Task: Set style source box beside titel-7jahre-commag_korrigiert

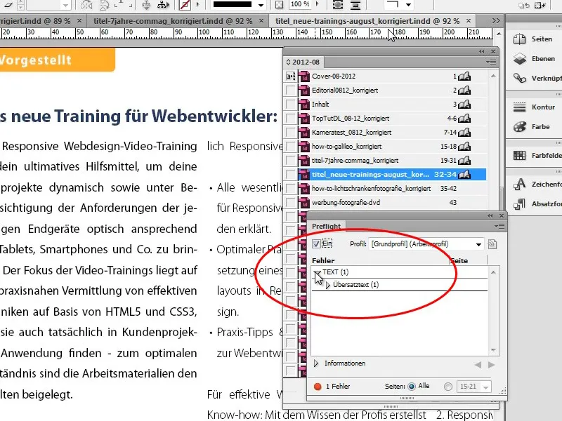Action: (290, 161)
